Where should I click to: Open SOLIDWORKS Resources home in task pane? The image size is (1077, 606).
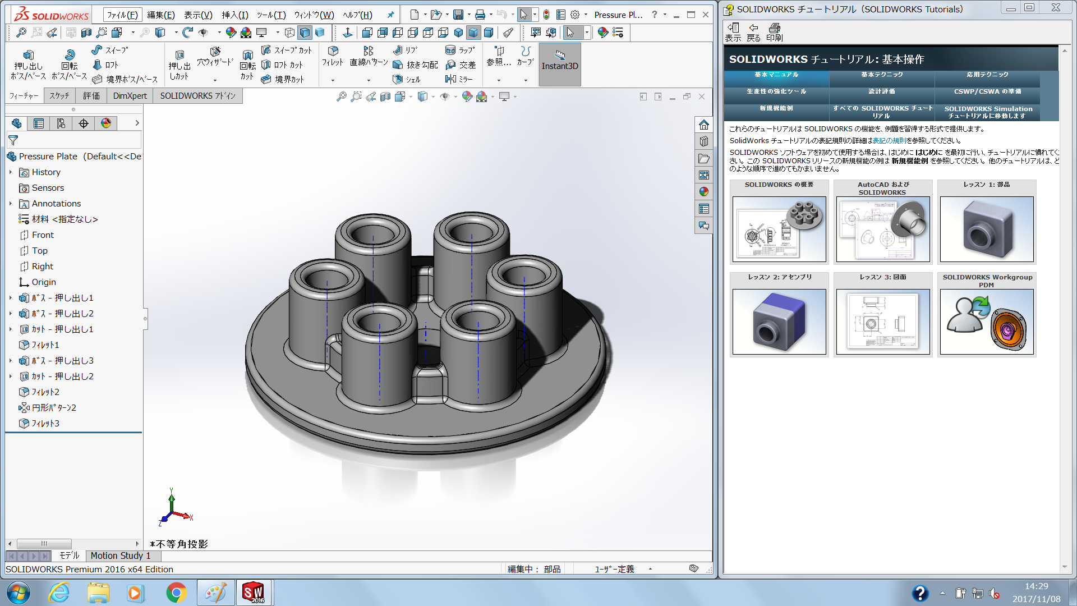click(x=704, y=125)
